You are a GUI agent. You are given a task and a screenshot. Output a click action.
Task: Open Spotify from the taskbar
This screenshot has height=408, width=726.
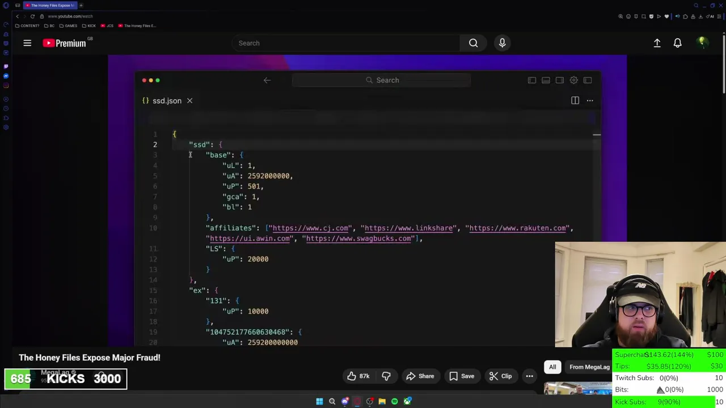[x=395, y=402]
